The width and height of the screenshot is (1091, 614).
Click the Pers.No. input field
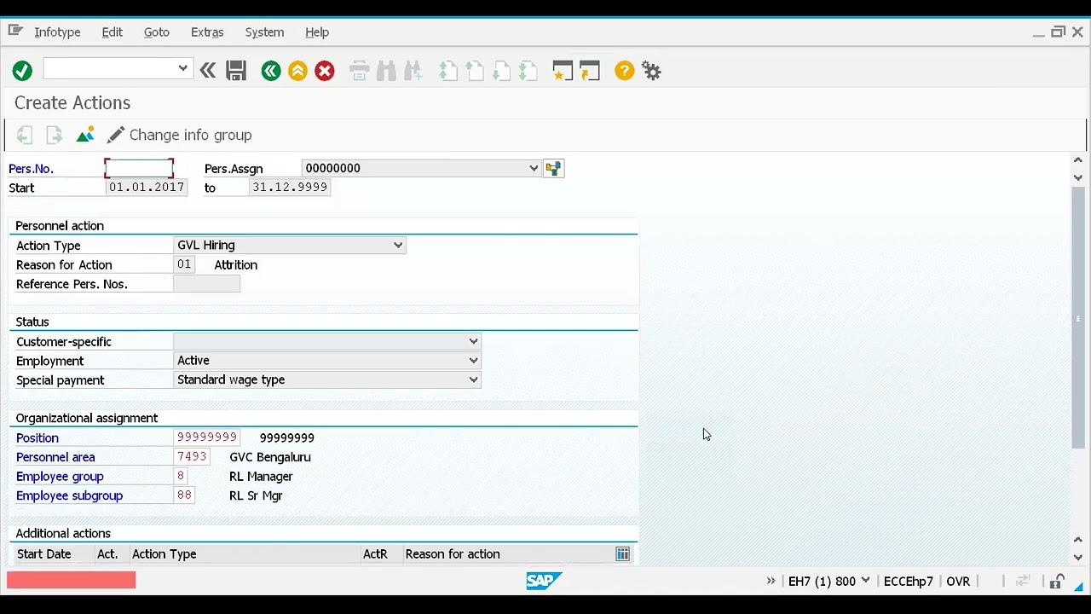139,168
